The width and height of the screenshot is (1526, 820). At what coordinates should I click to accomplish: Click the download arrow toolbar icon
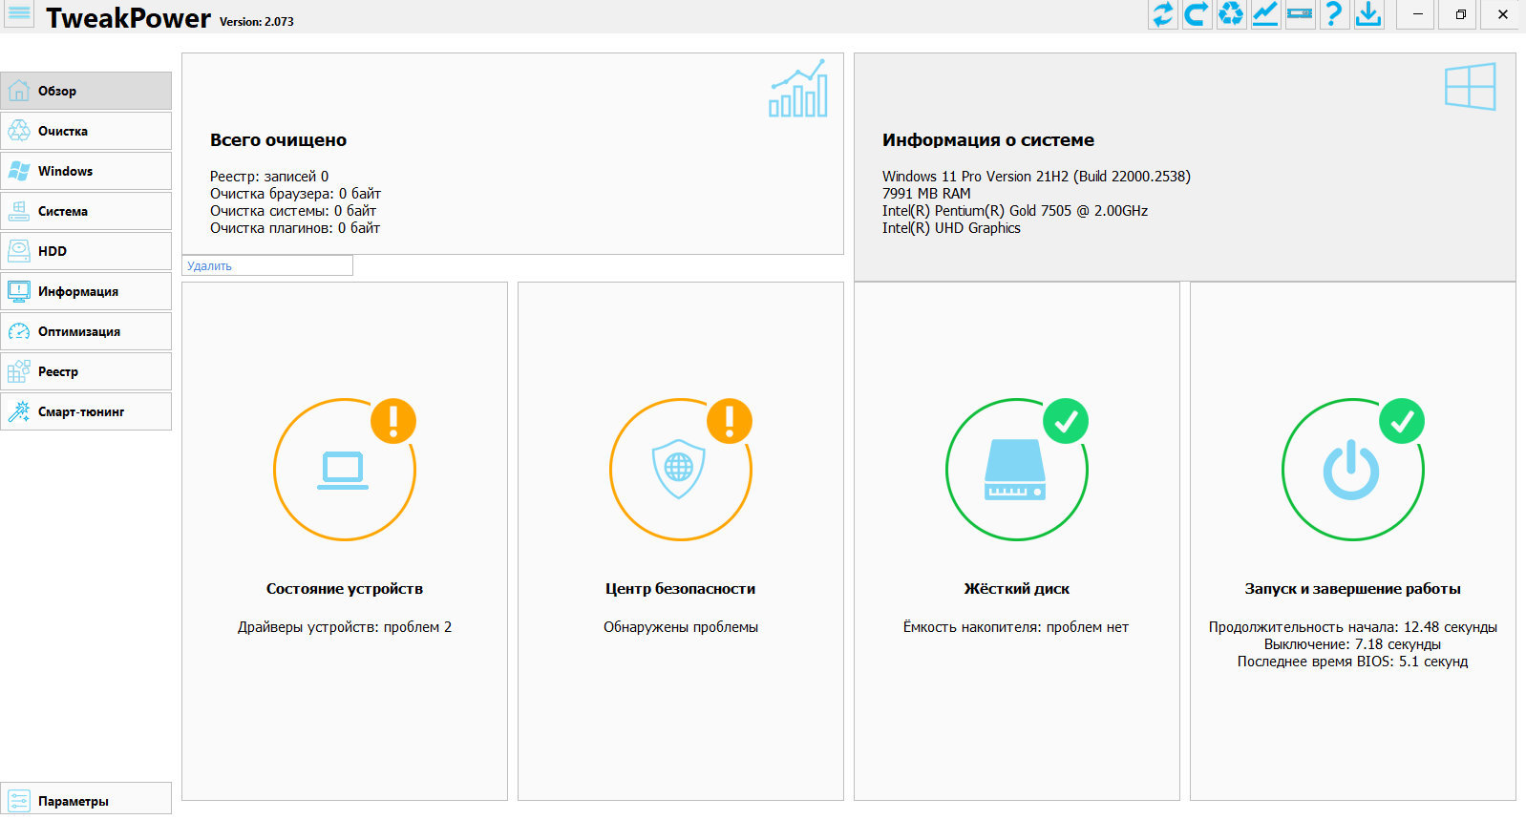(1368, 14)
